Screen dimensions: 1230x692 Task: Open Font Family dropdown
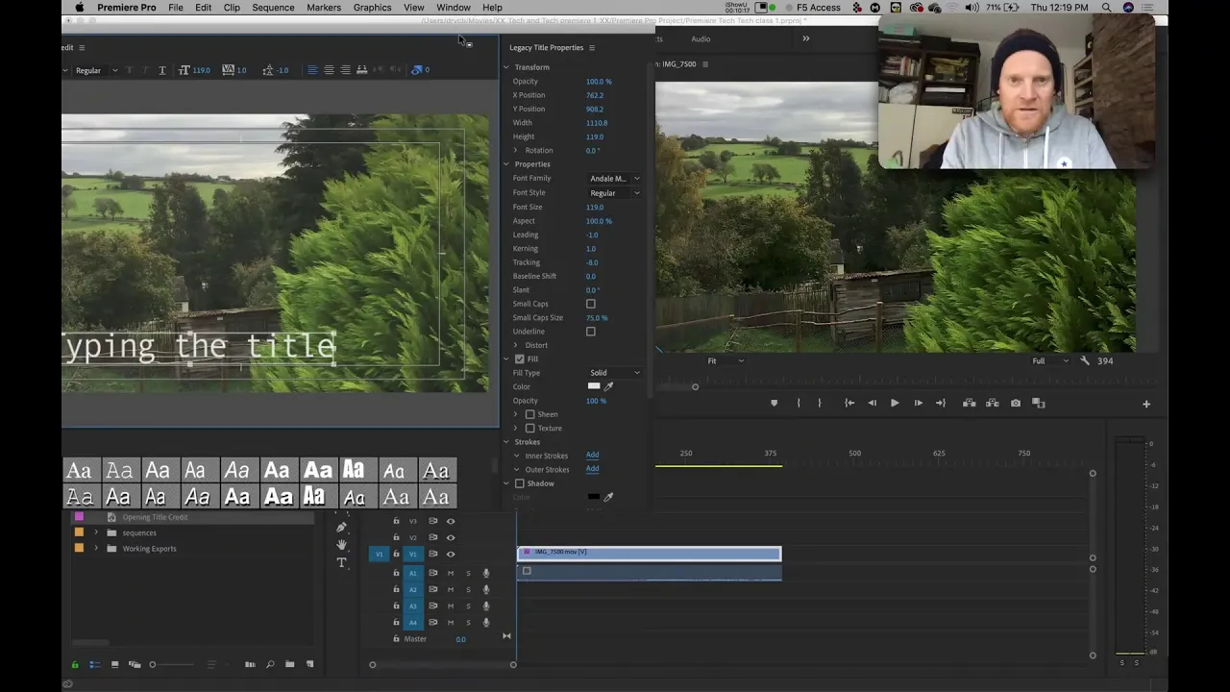click(x=615, y=179)
